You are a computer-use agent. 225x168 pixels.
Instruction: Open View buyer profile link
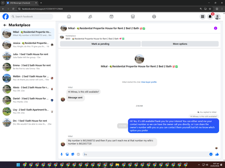click(x=149, y=82)
